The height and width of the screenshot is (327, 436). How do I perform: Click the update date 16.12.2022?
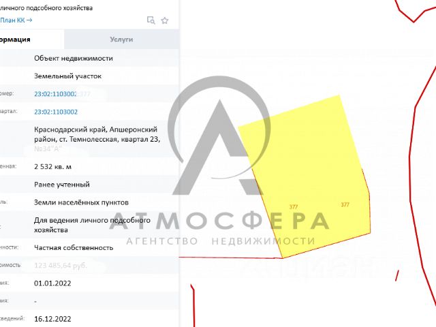pos(52,319)
